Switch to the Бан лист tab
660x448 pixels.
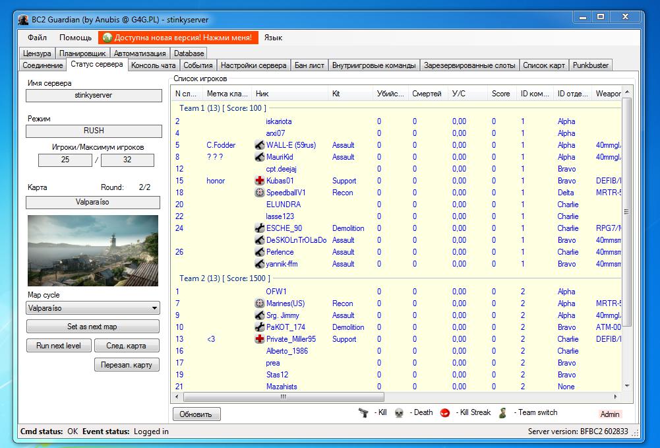point(309,65)
